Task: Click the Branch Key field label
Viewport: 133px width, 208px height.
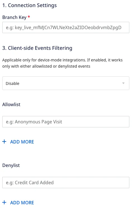Action: [x=14, y=17]
